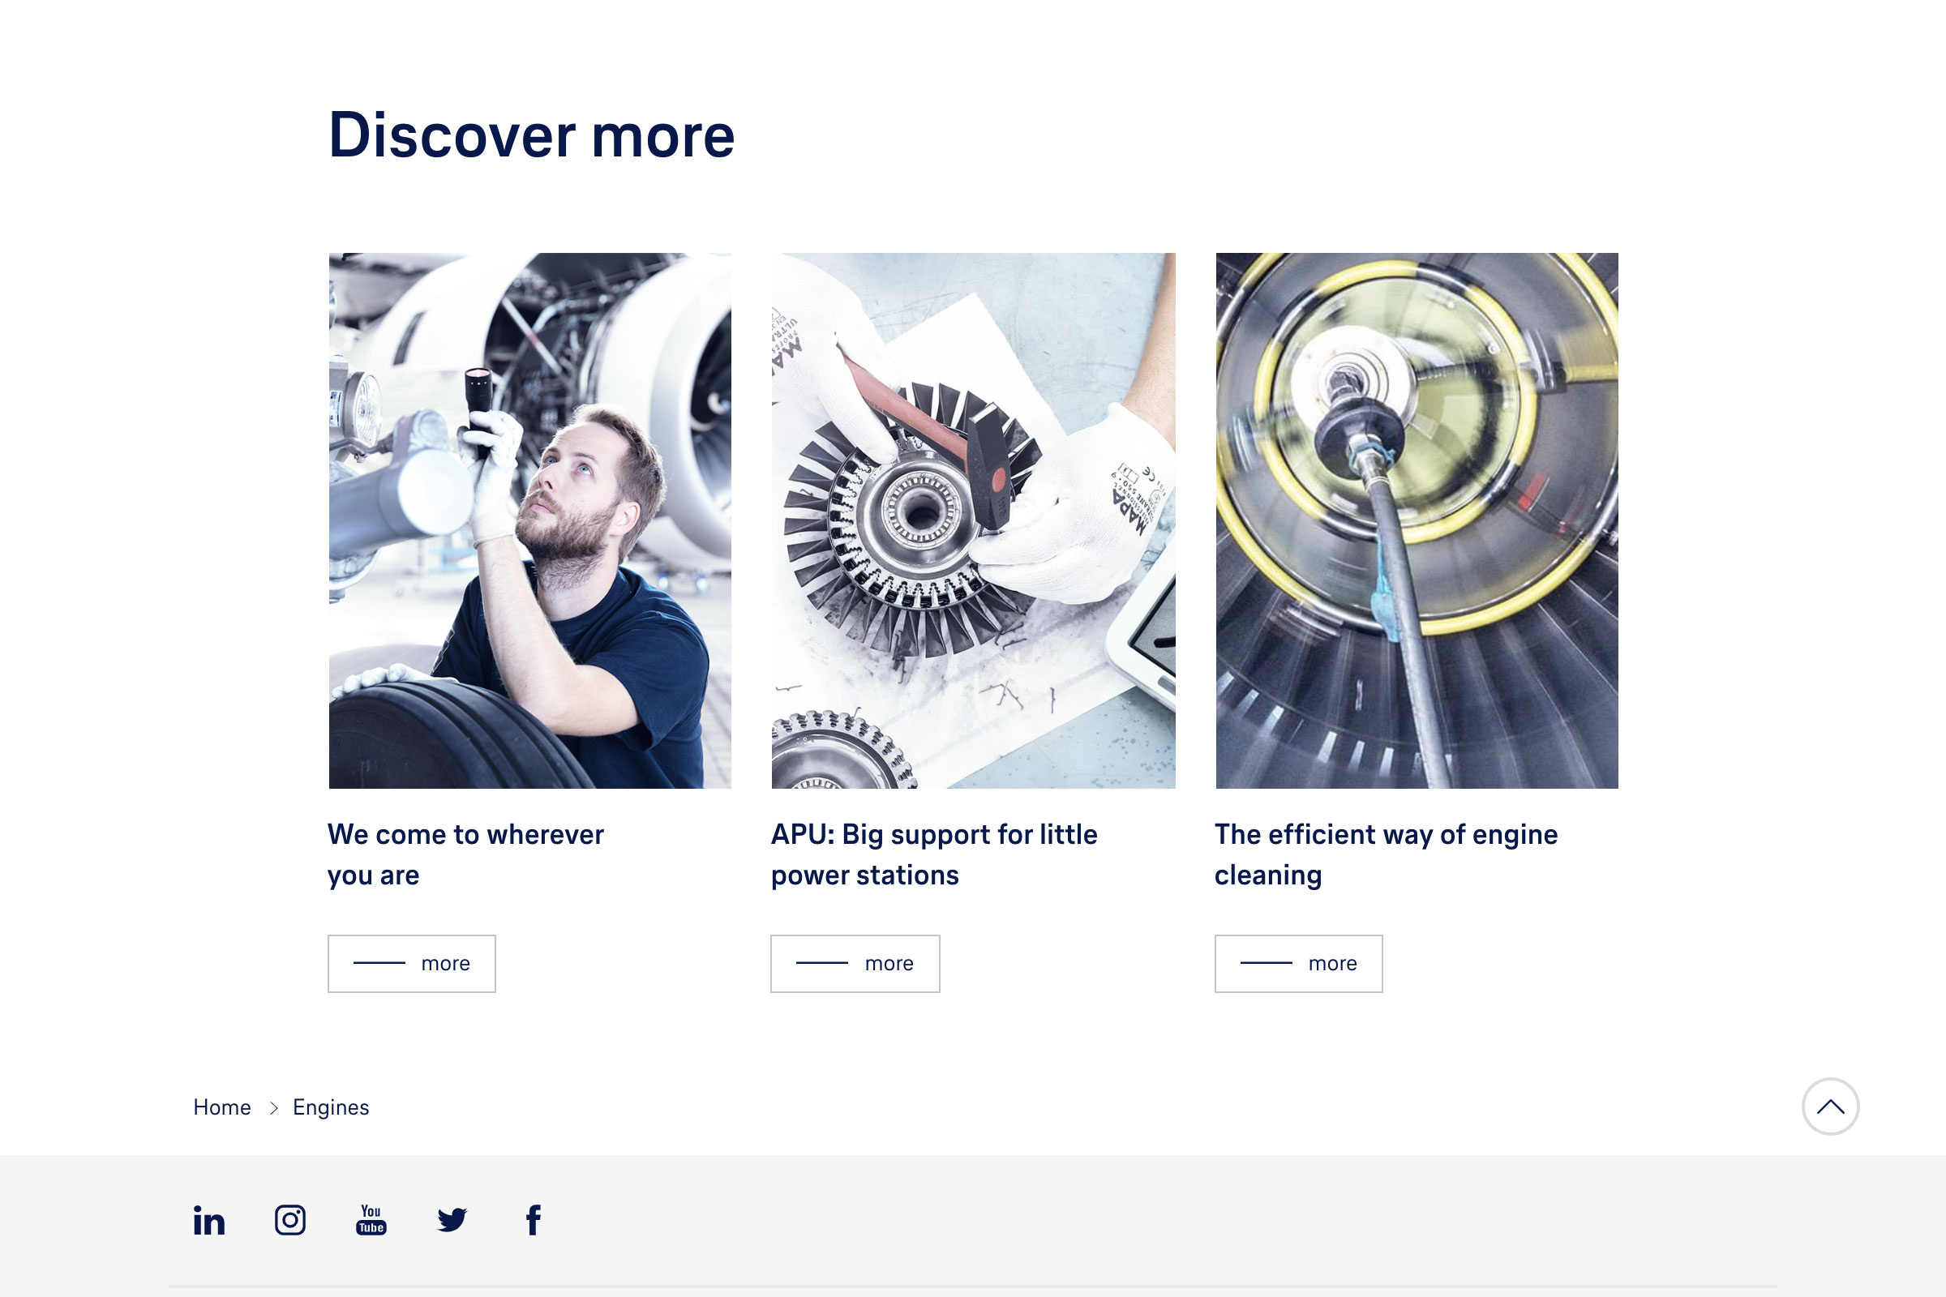The width and height of the screenshot is (1946, 1297).
Task: Go to Home breadcrumb link
Action: pyautogui.click(x=221, y=1107)
